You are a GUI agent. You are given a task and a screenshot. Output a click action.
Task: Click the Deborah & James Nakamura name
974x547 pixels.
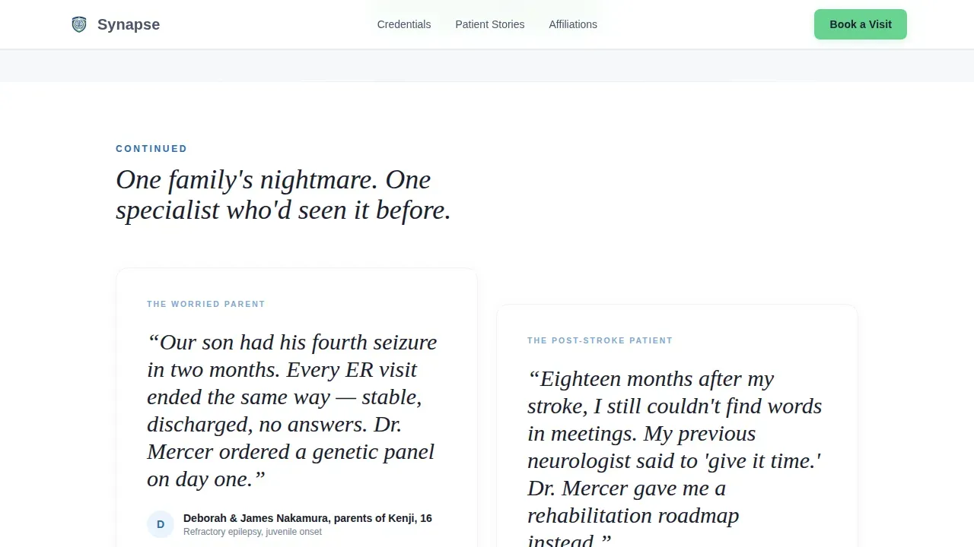(x=307, y=518)
